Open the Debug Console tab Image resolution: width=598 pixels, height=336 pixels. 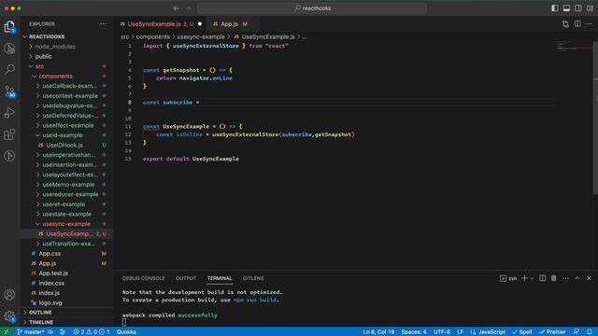pyautogui.click(x=143, y=278)
